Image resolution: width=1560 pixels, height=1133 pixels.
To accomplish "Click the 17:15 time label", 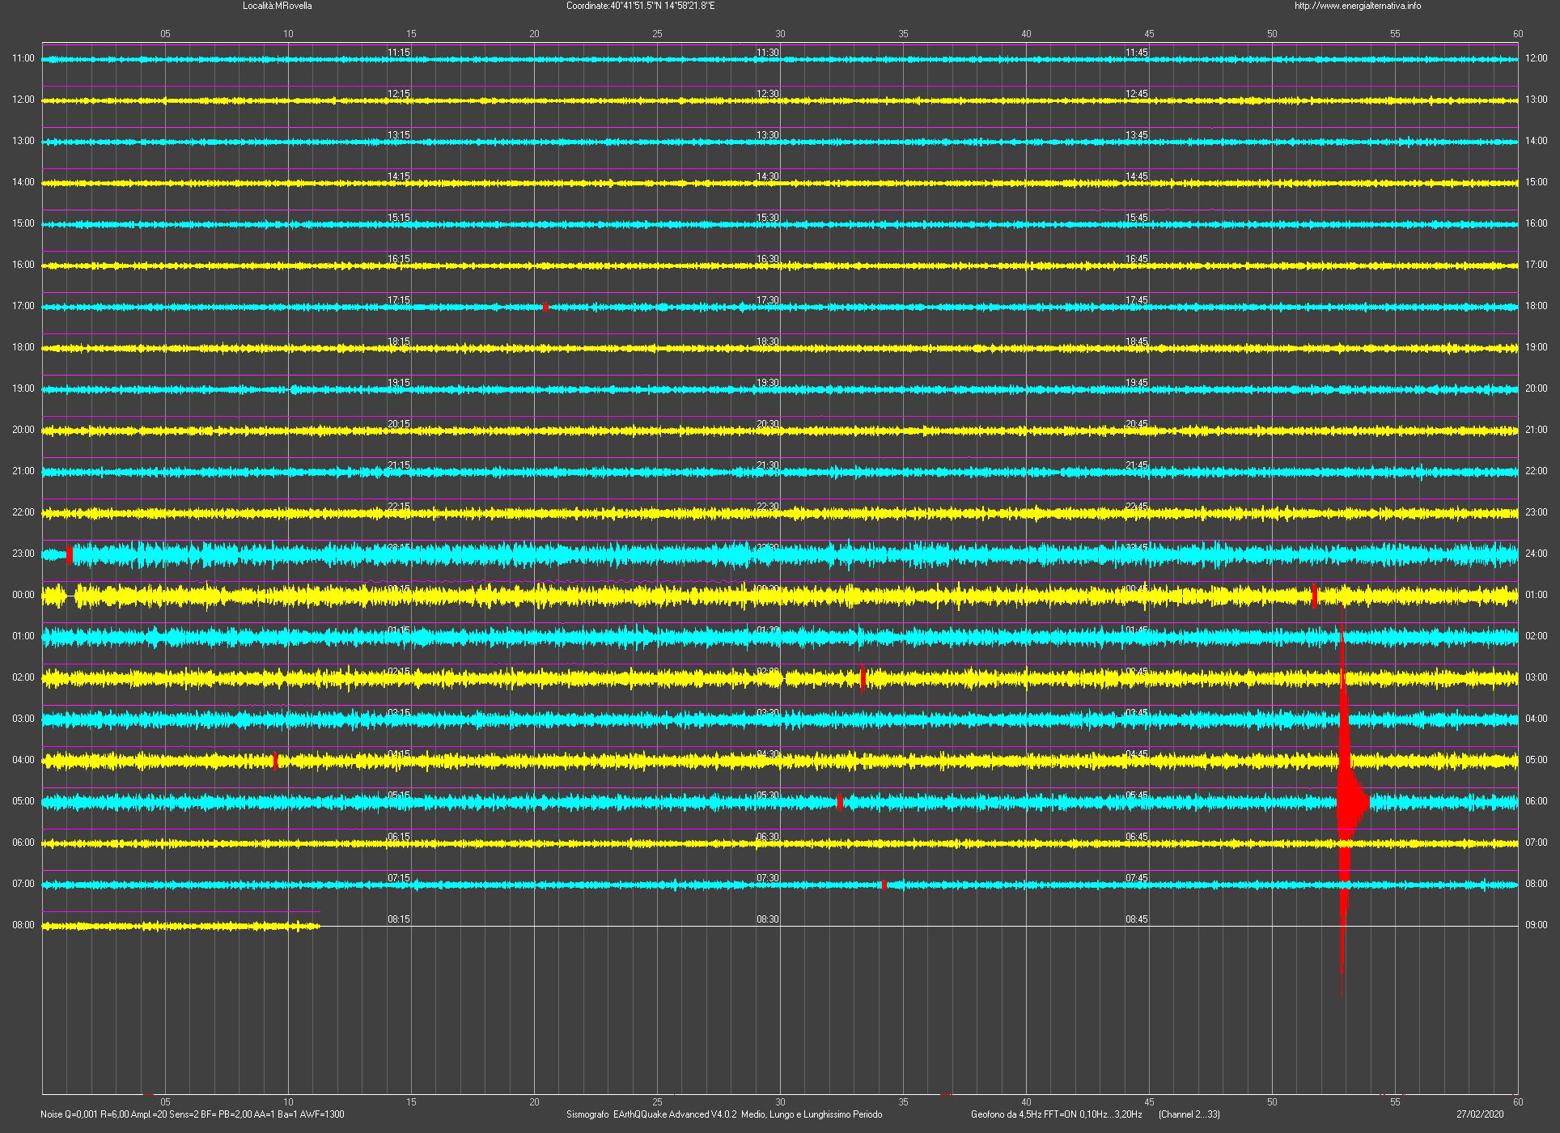I will tap(399, 300).
